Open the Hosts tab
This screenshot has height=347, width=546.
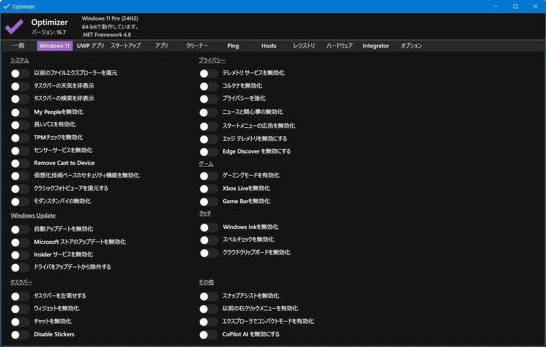click(268, 46)
